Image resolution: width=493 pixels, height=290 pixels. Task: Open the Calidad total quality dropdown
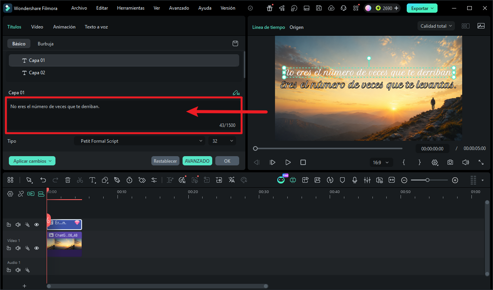tap(436, 26)
